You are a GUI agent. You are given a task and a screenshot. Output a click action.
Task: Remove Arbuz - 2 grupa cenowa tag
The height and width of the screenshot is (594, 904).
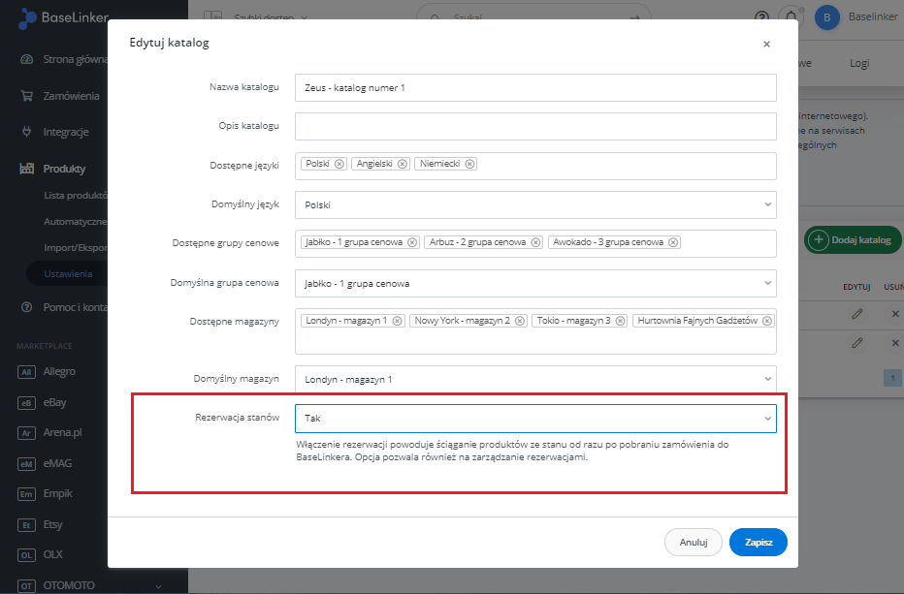(x=535, y=242)
